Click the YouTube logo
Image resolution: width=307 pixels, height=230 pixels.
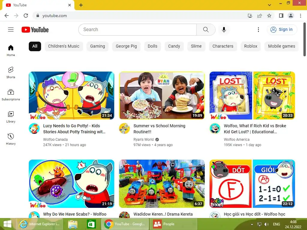coord(35,30)
